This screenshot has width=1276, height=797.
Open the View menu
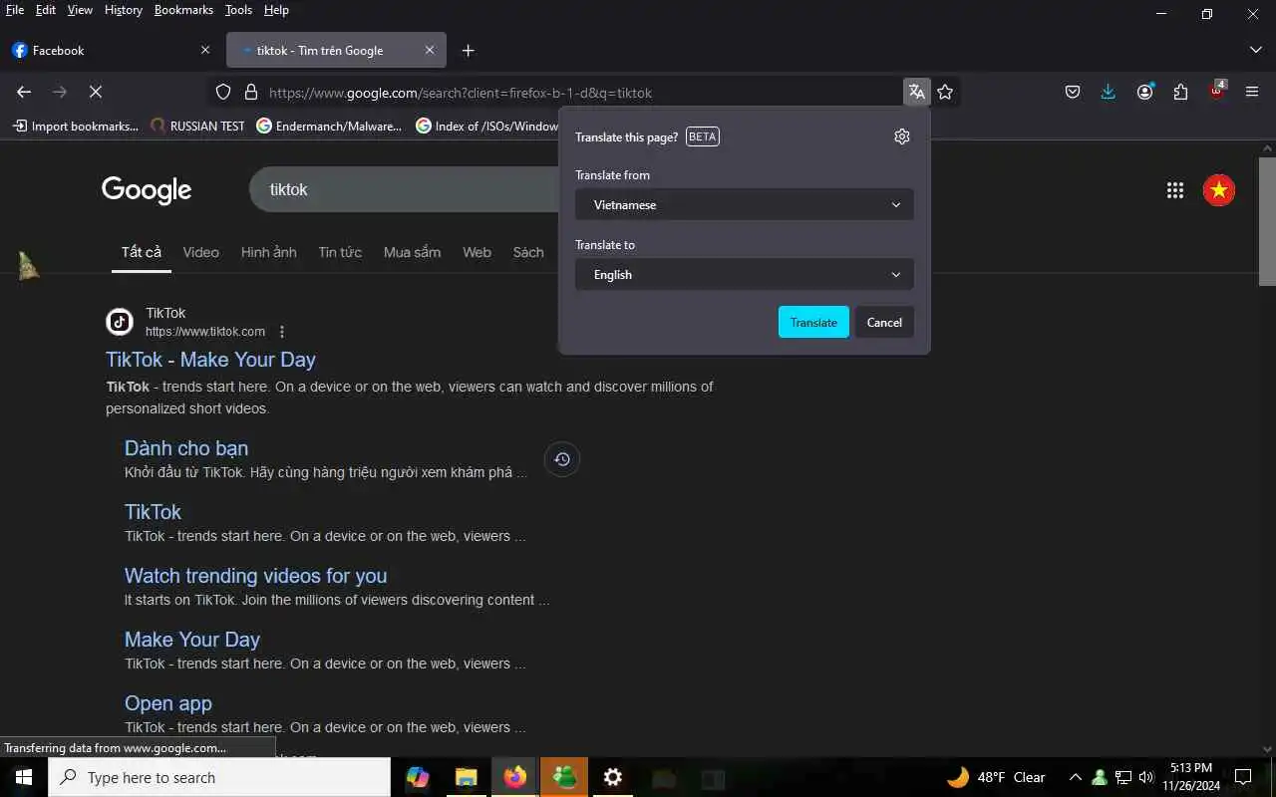pos(80,10)
